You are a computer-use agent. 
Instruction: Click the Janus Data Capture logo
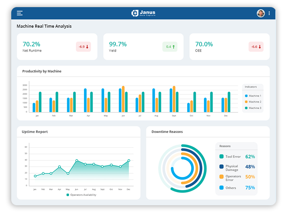143,13
